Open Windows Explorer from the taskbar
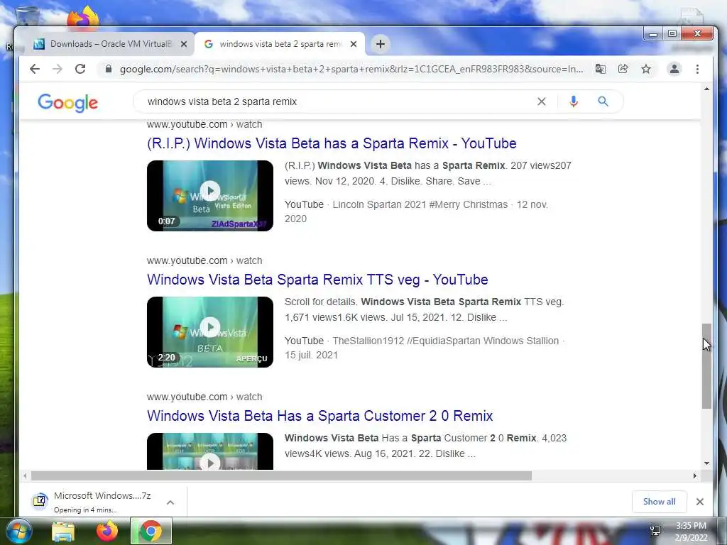 (x=63, y=532)
